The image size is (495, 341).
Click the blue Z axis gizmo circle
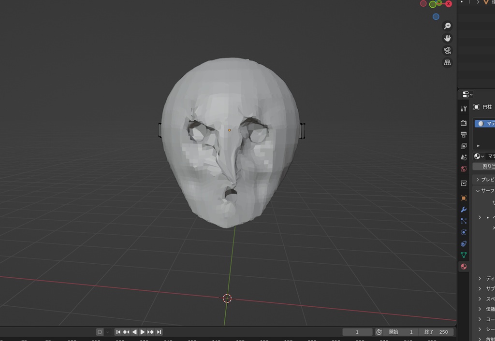click(436, 17)
